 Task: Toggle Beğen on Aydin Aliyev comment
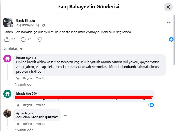(27, 124)
